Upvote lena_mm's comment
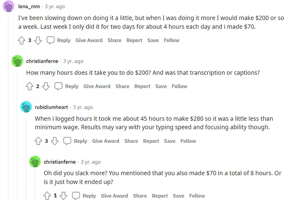302x200 pixels. (x=22, y=40)
